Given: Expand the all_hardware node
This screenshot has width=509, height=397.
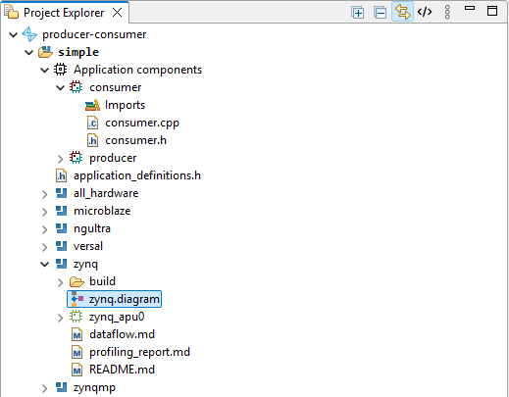Looking at the screenshot, I should pyautogui.click(x=44, y=194).
